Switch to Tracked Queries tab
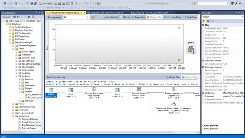 coord(62,13)
